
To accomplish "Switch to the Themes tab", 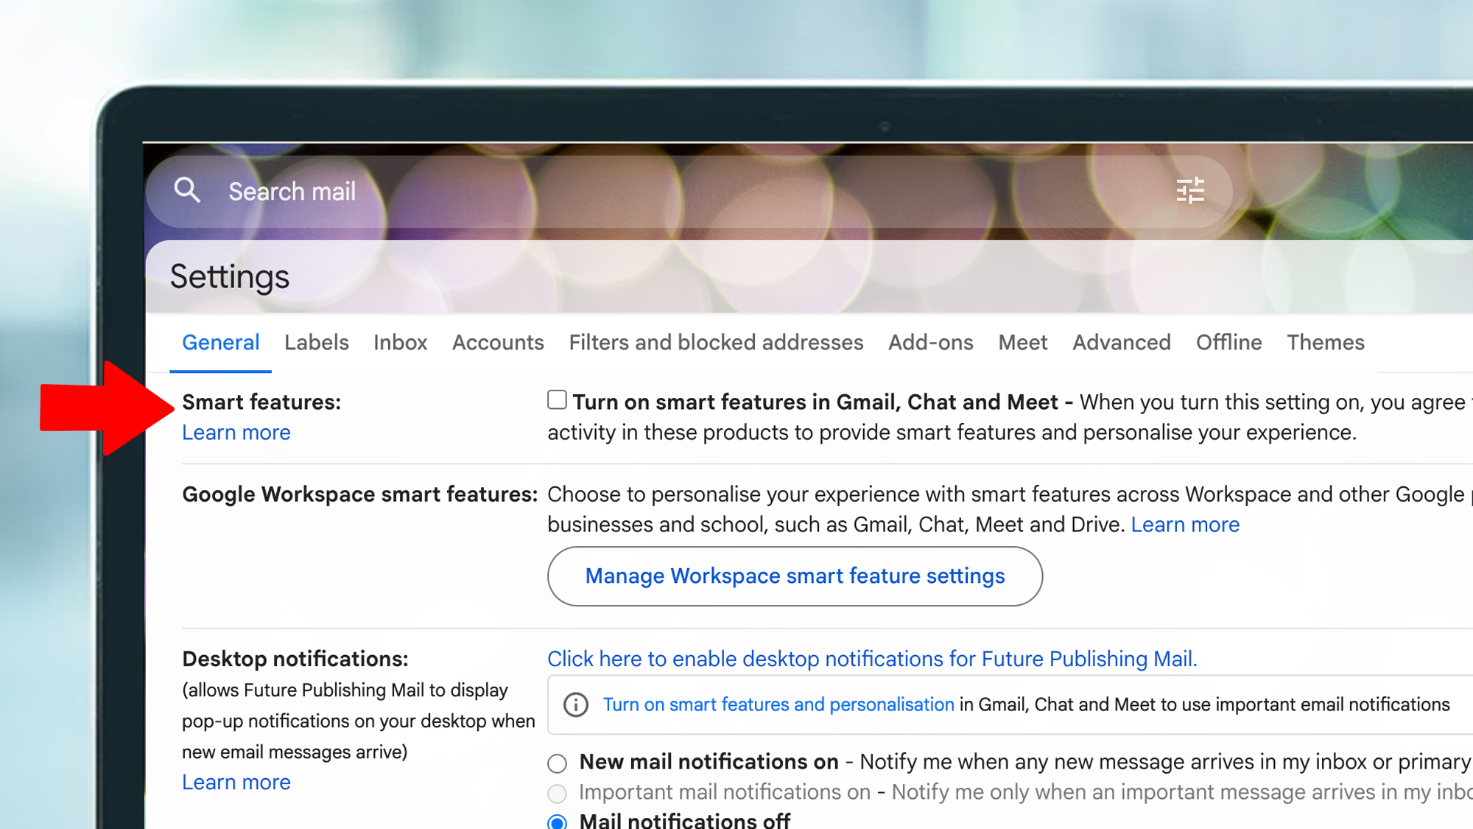I will point(1325,342).
